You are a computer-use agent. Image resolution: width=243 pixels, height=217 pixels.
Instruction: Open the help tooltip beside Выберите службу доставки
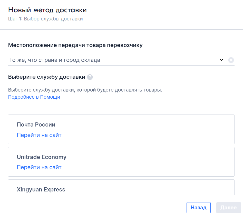coord(90,77)
